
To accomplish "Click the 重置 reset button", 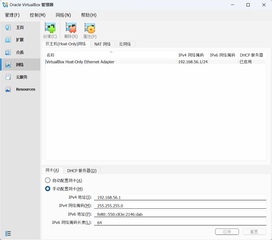I will coord(254,232).
